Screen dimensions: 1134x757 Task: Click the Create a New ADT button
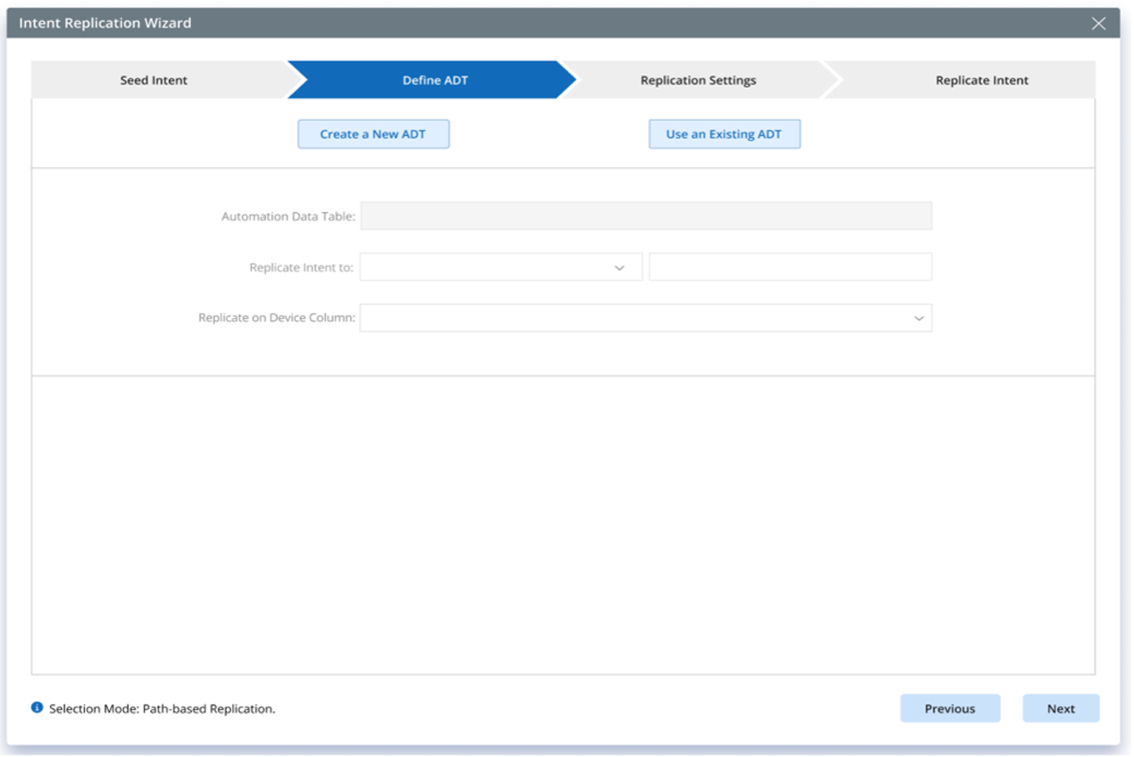(373, 135)
